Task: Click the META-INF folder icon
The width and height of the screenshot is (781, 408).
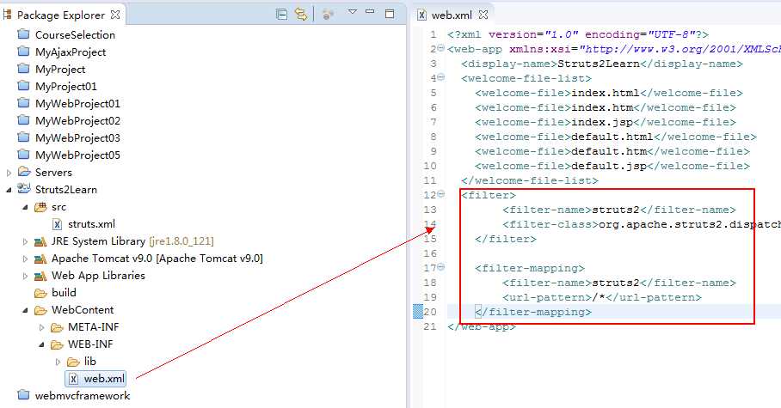Action: (x=57, y=327)
